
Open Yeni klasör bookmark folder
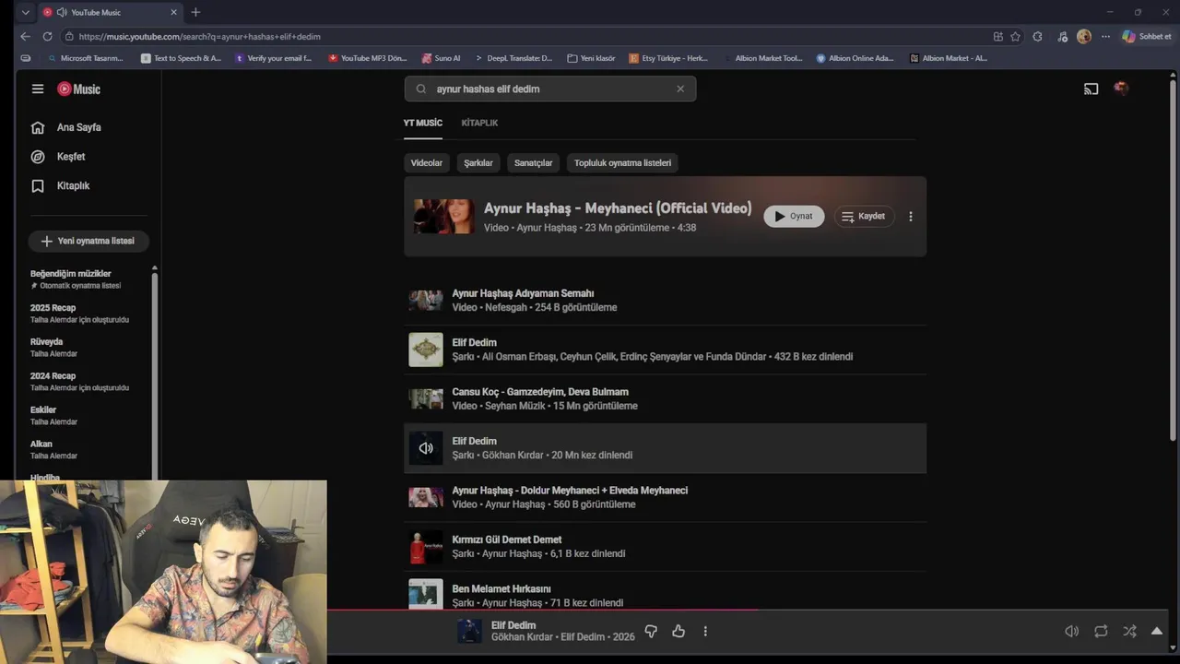591,58
